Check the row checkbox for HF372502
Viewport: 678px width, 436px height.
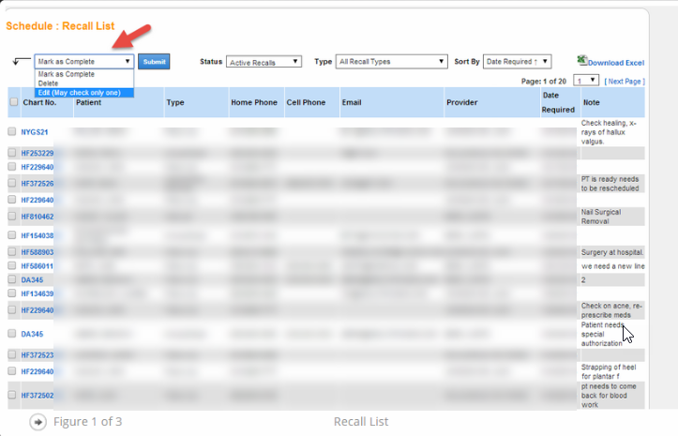12,396
